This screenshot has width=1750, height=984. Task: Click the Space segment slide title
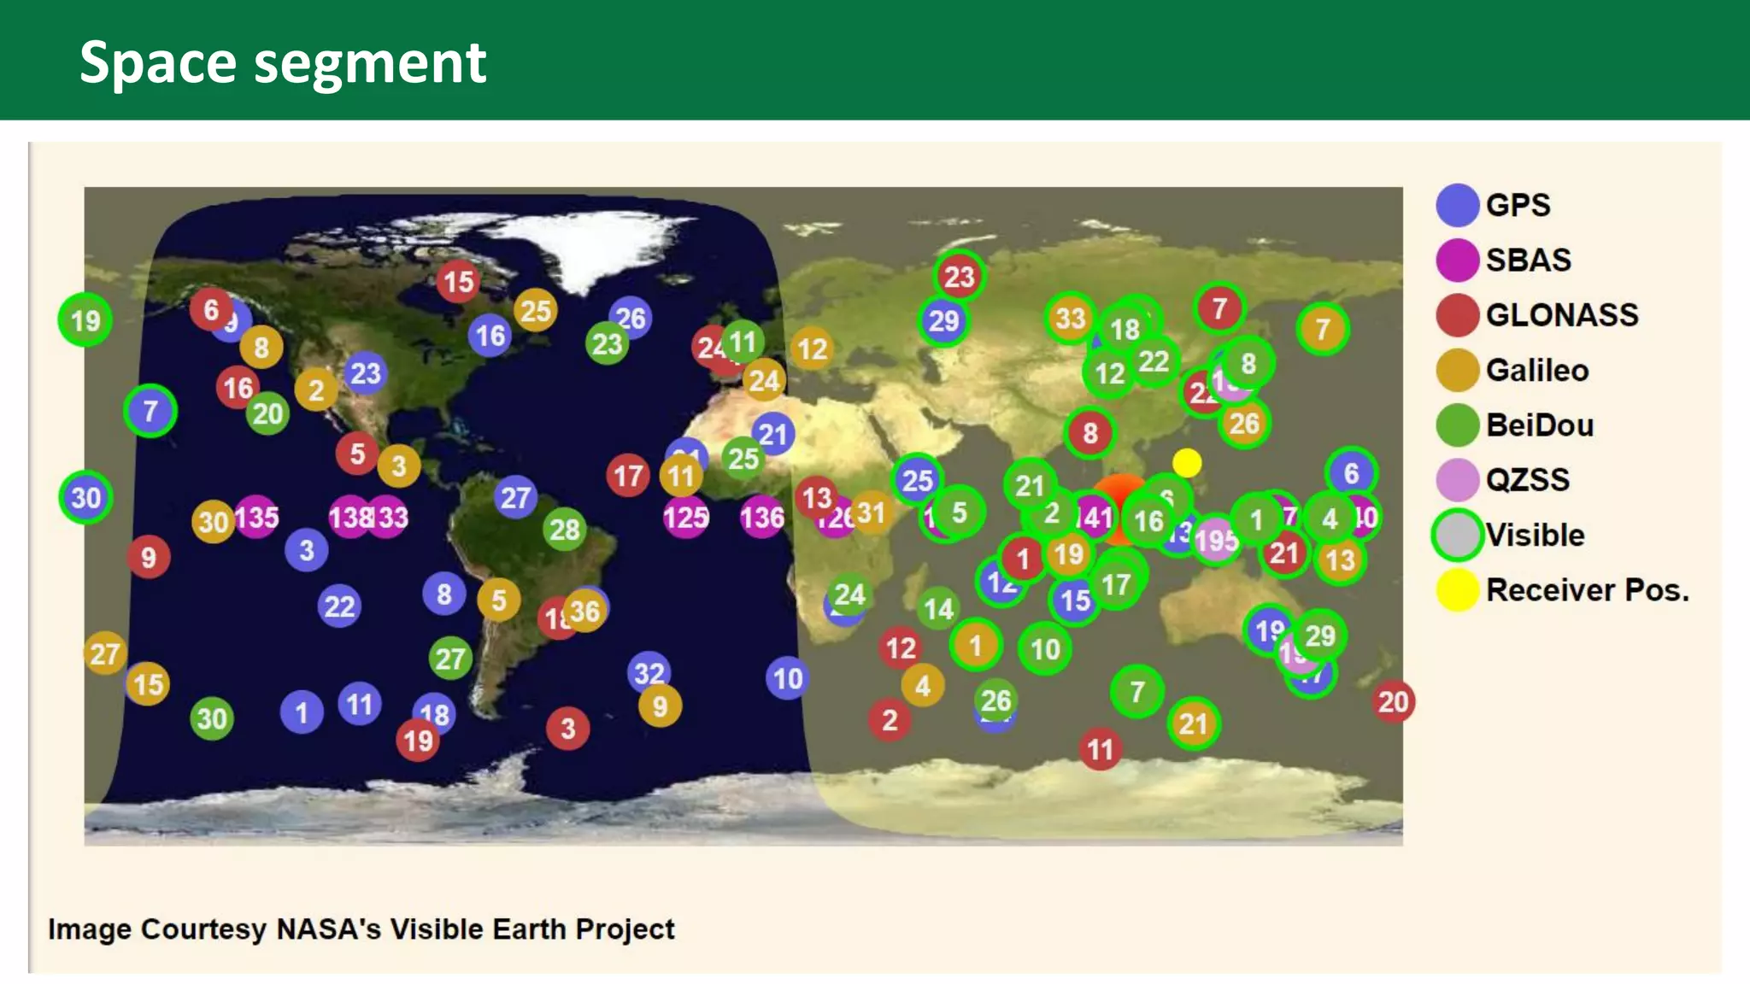coord(283,61)
